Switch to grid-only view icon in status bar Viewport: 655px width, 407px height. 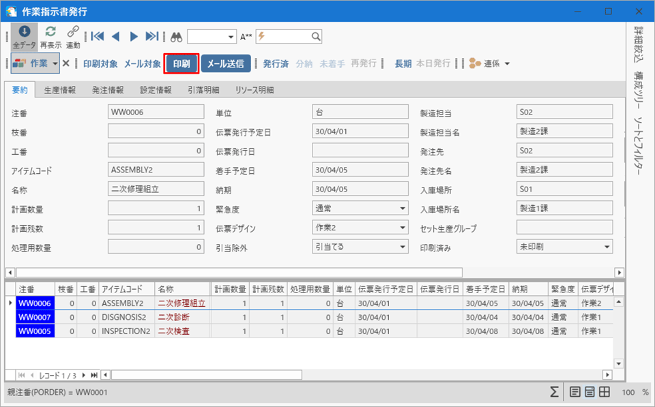605,392
